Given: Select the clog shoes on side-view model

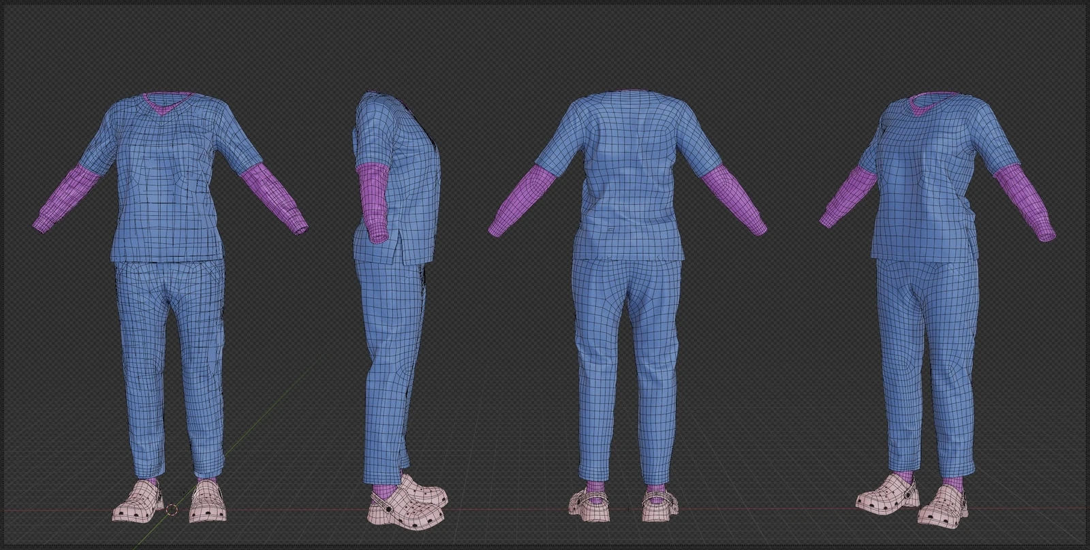Looking at the screenshot, I should (x=407, y=504).
